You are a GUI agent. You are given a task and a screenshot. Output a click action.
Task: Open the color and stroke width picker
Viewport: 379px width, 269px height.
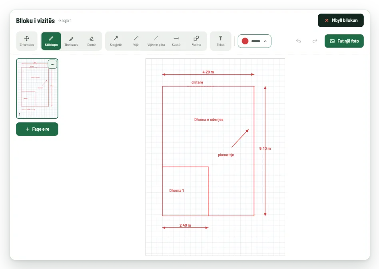[255, 41]
